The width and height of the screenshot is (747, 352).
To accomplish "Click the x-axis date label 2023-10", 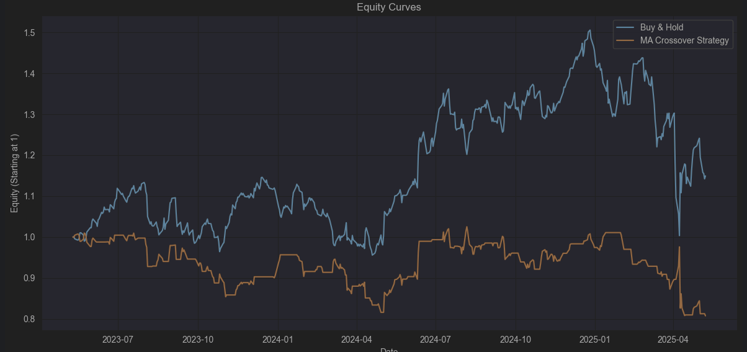I will (x=197, y=340).
